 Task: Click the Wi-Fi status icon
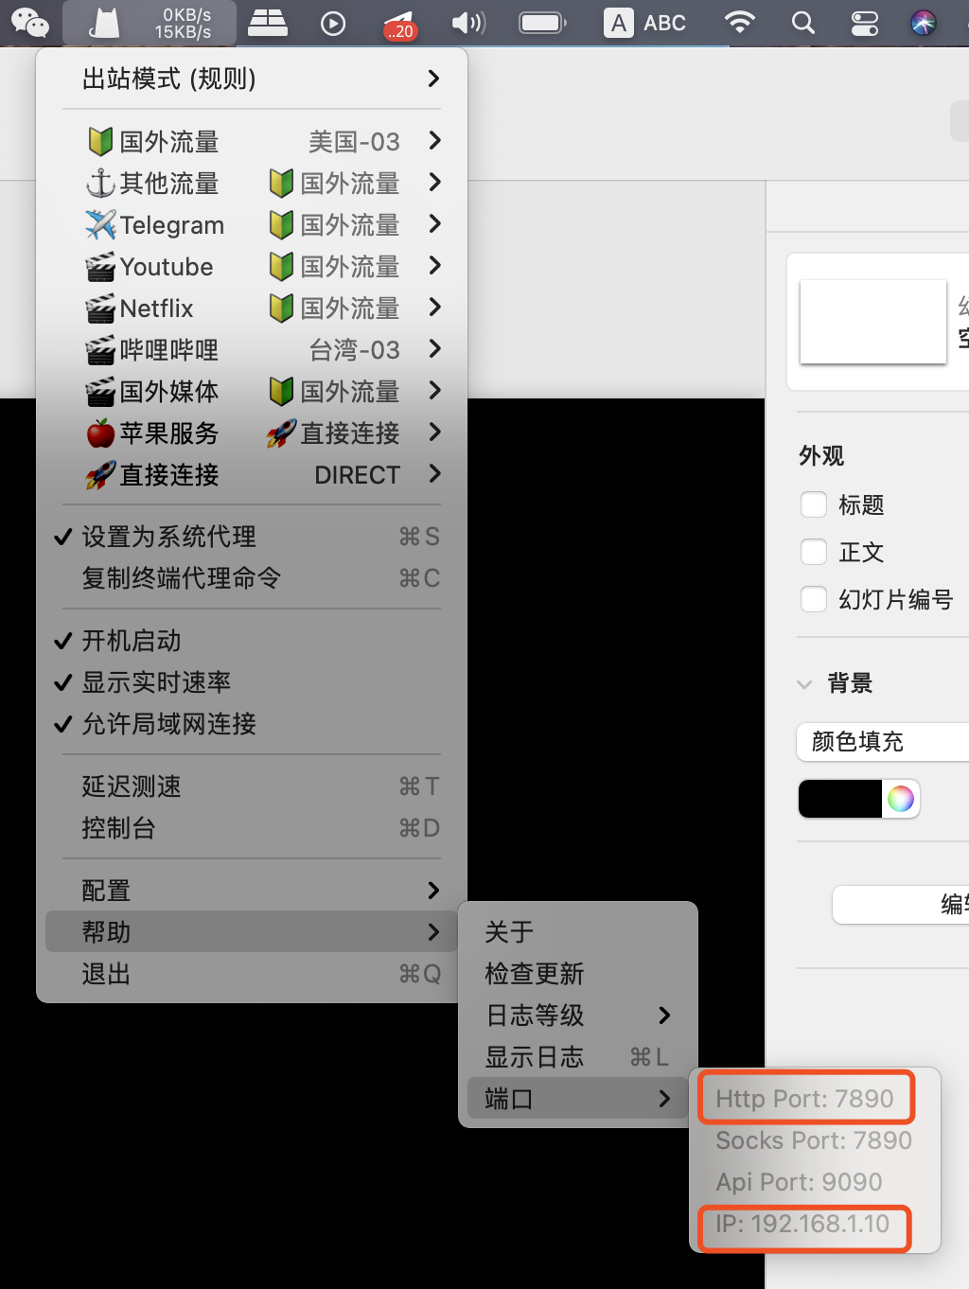[739, 23]
